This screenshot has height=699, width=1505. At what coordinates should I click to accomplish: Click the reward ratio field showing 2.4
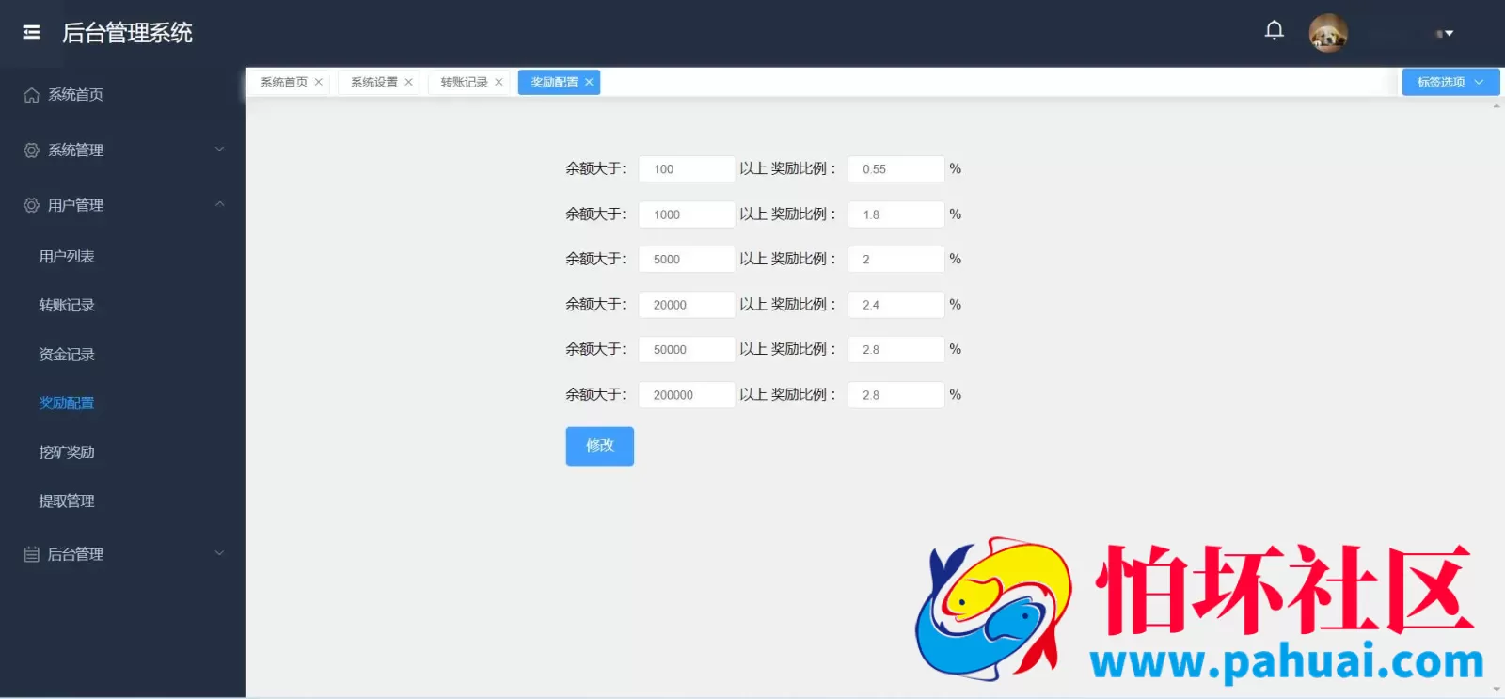pyautogui.click(x=895, y=305)
